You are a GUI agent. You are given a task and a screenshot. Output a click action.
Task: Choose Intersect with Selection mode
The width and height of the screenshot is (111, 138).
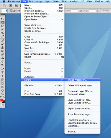coord(19,11)
